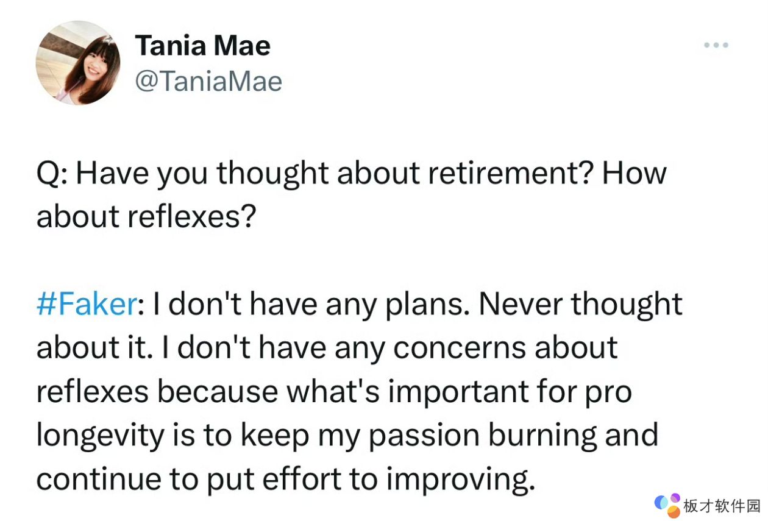Click Tania Mae's profile avatar photo
This screenshot has width=768, height=521.
click(77, 63)
